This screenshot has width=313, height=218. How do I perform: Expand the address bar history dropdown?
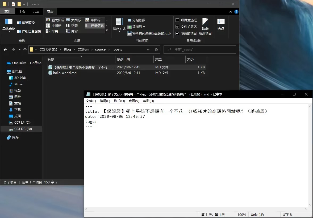[148, 49]
